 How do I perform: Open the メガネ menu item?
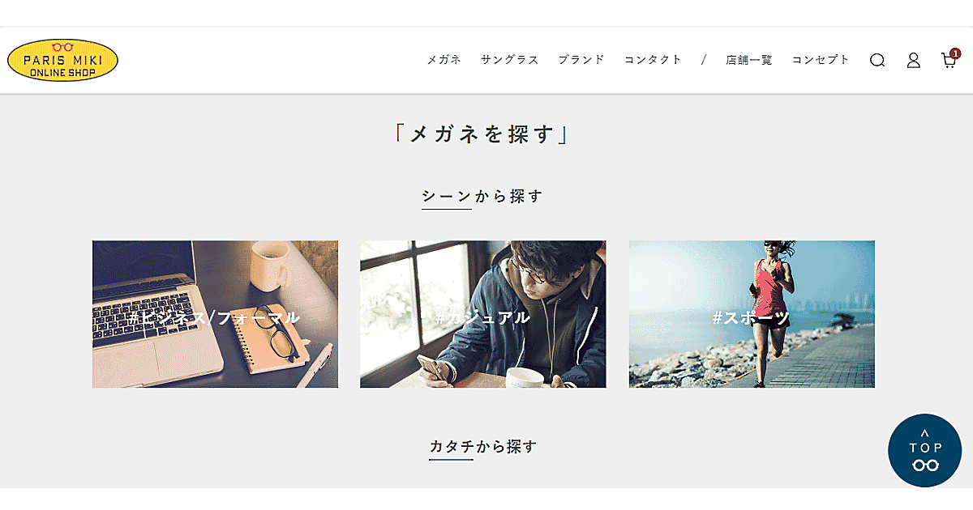click(x=444, y=60)
